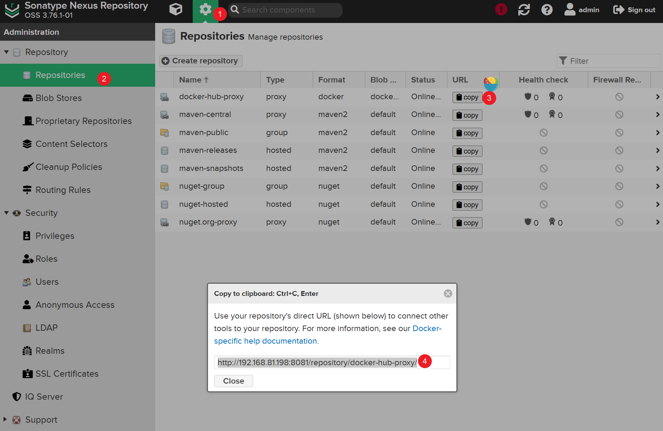Click docker-hub-proxy proxy repository icon

click(x=165, y=97)
